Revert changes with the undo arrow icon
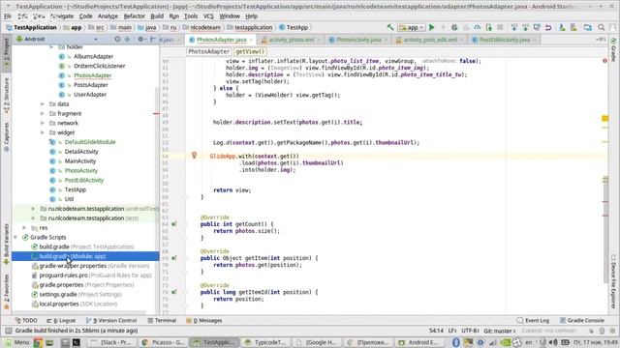 pos(548,27)
